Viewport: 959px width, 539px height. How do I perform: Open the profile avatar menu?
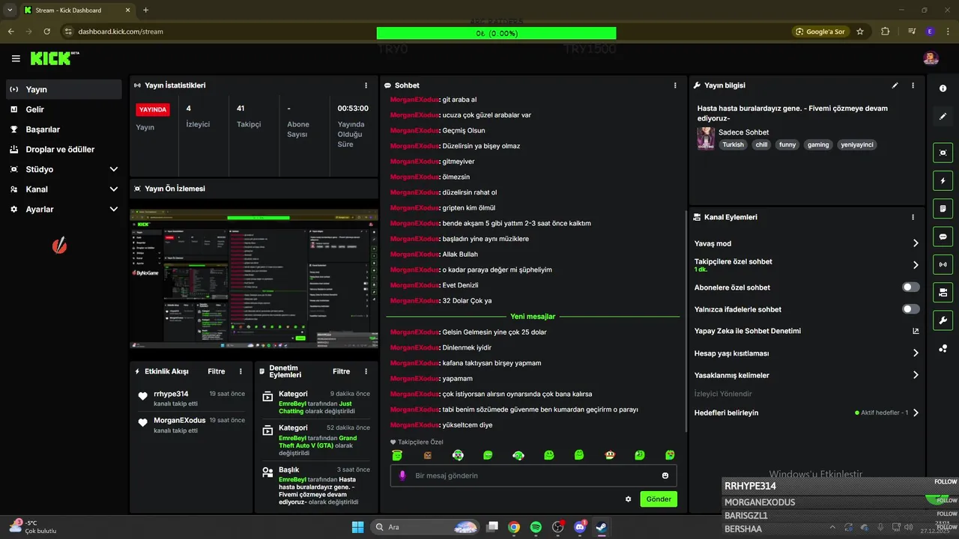coord(931,58)
